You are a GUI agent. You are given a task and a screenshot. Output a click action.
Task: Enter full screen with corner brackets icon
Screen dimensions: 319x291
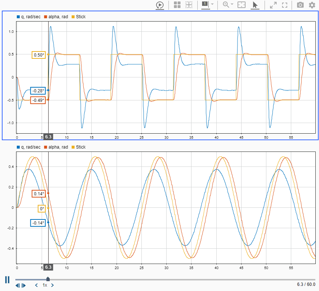[x=285, y=5]
